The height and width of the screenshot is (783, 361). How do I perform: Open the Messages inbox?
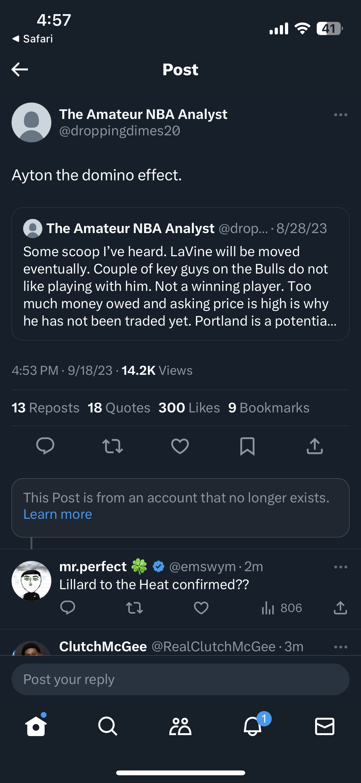325,726
